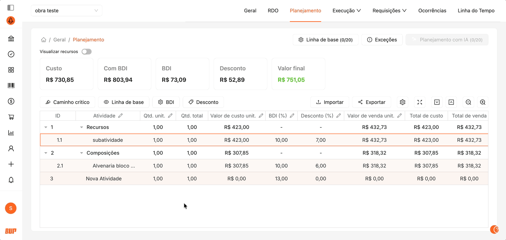Switch to the RDO tab
The image size is (506, 240).
point(273,11)
